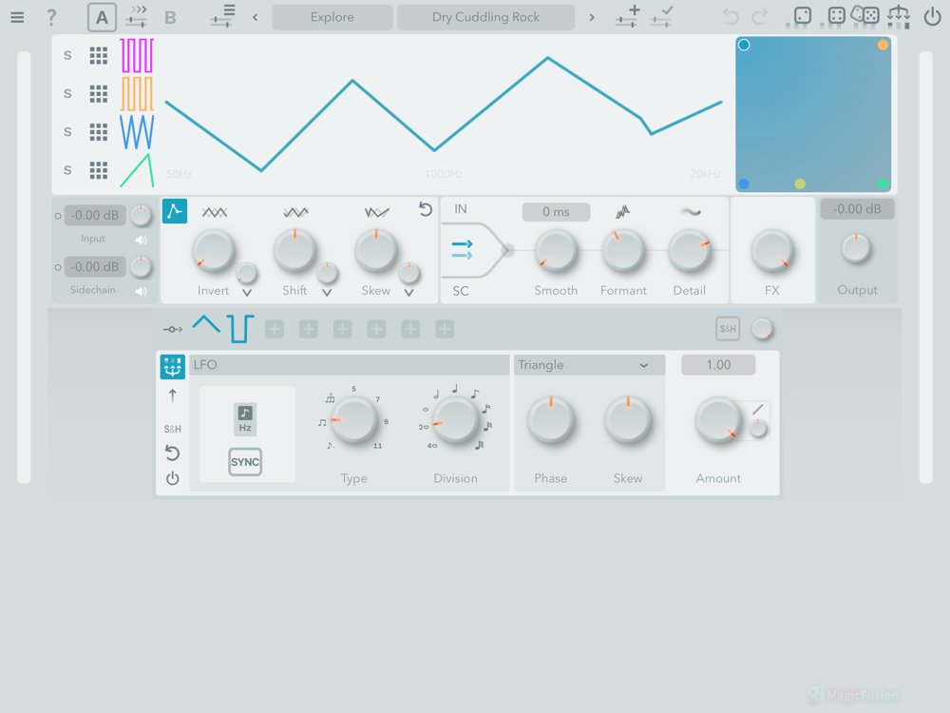Open the Dry Cuddling Rock preset name
The image size is (950, 713).
[x=485, y=17]
